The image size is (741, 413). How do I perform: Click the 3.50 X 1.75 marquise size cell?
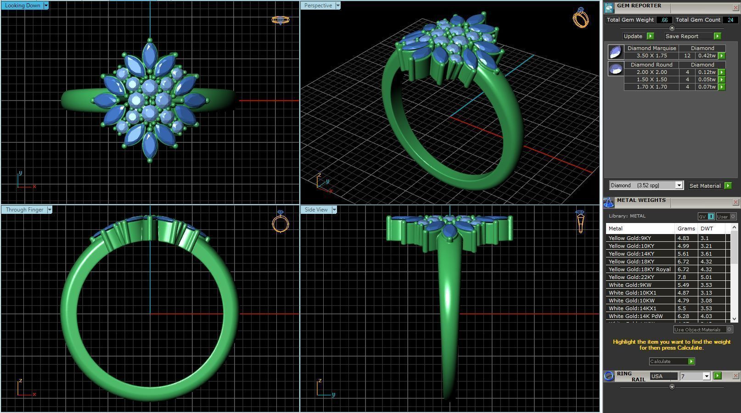[x=651, y=56]
